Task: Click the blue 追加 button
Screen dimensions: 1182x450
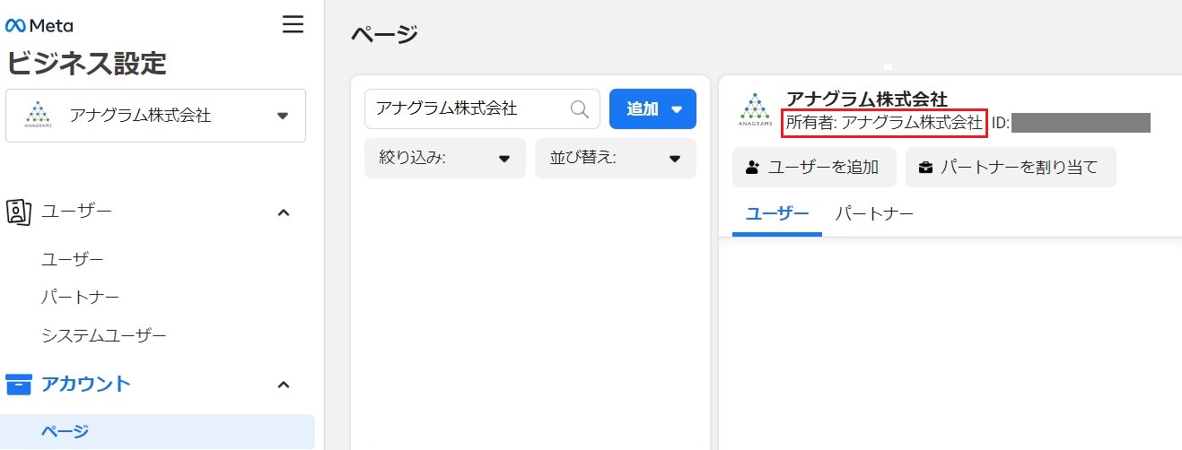Action: click(652, 108)
